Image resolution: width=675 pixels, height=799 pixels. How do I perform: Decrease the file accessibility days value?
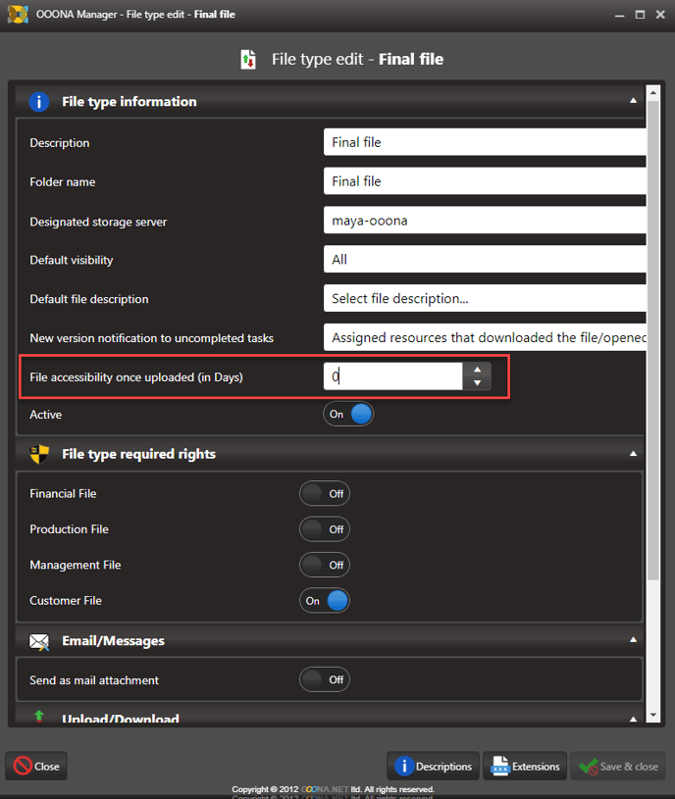477,383
